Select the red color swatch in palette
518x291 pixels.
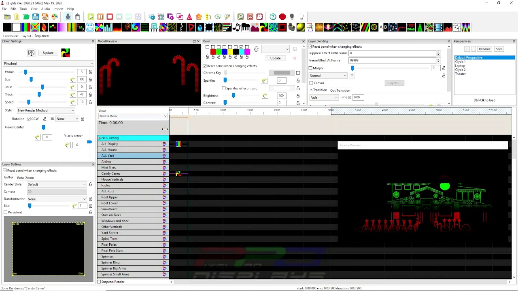pos(213,52)
